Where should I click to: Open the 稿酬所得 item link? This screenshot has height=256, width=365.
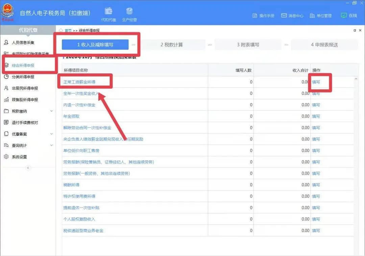(x=71, y=185)
